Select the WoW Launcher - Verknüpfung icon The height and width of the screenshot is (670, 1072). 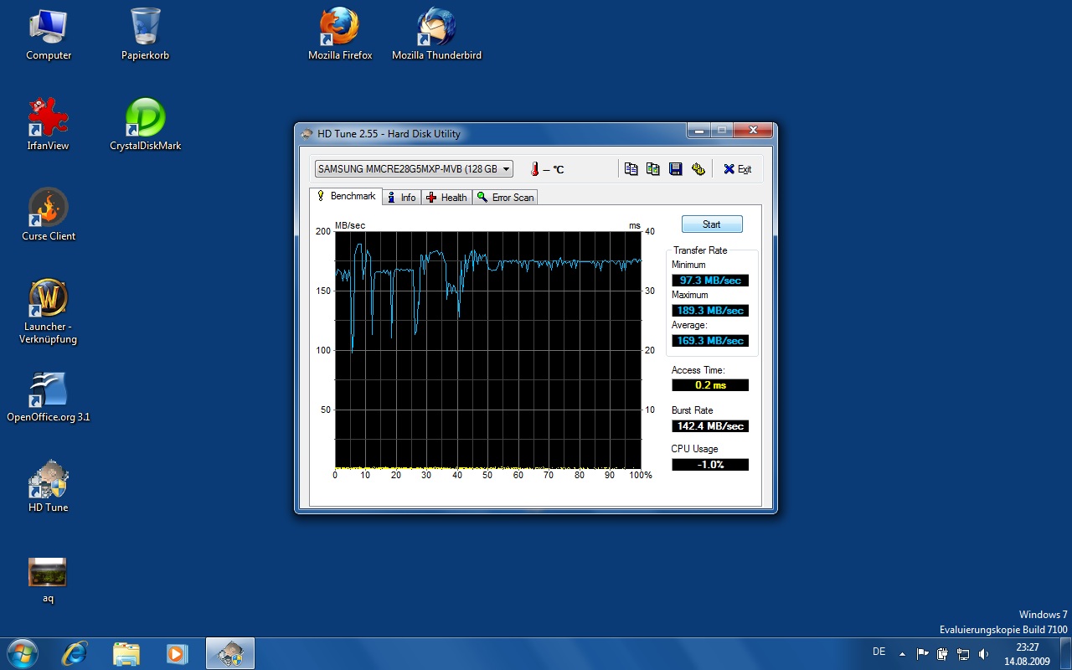pyautogui.click(x=49, y=312)
